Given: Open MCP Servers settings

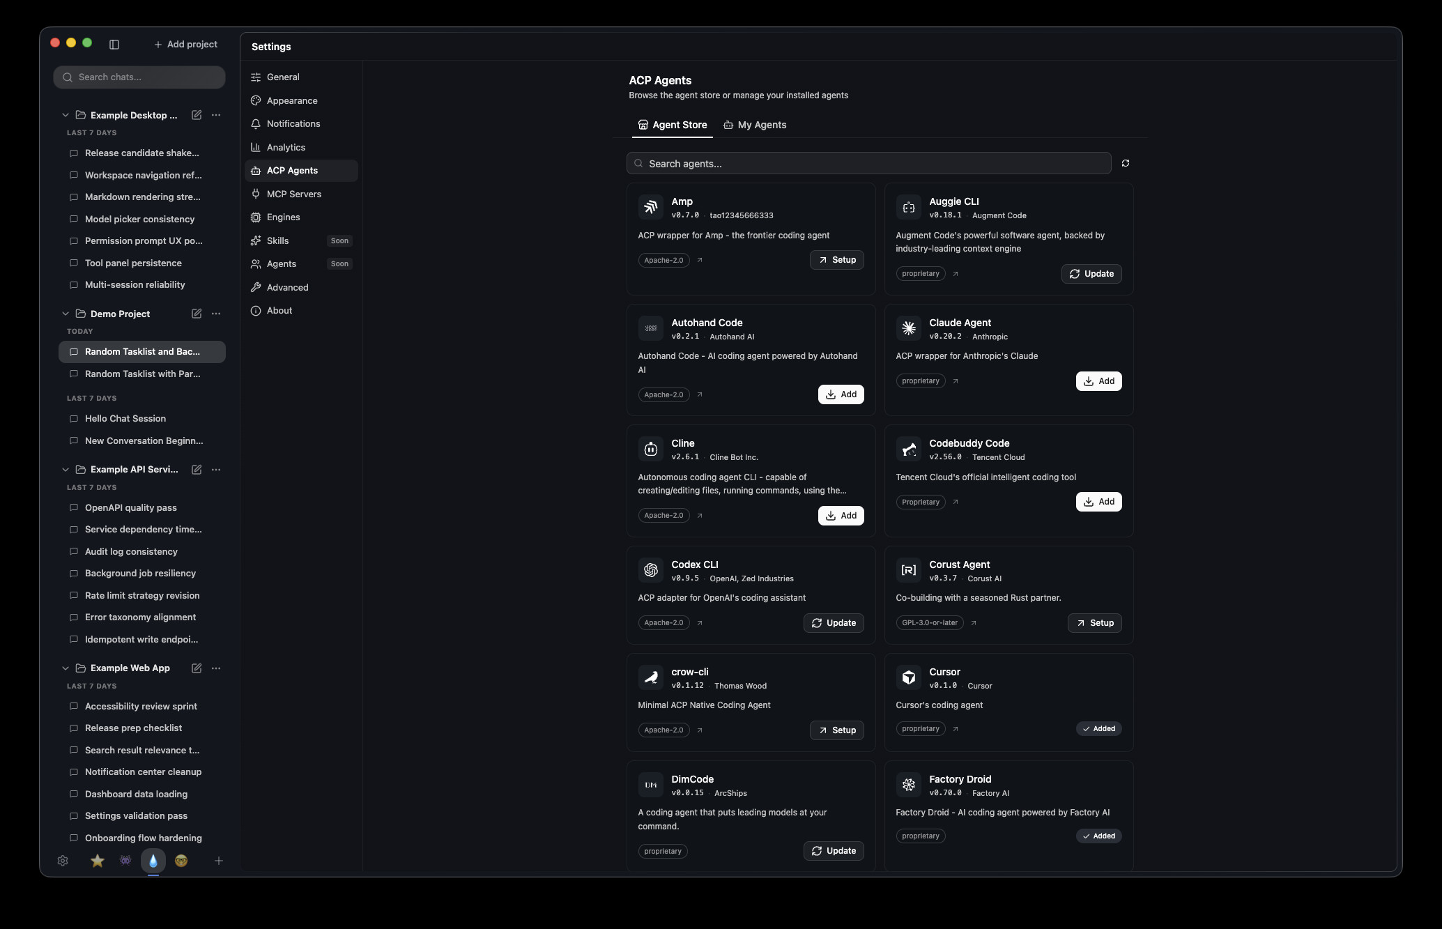Looking at the screenshot, I should (301, 194).
